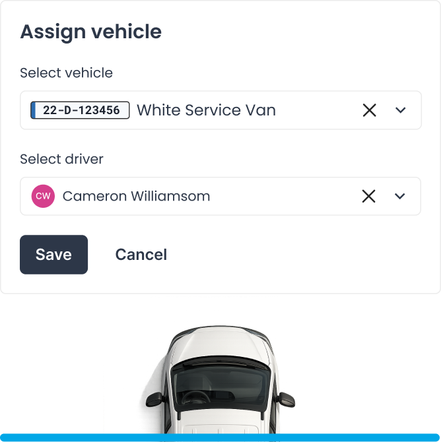This screenshot has width=441, height=442.
Task: Click the Assign vehicle heading
Action: click(91, 32)
